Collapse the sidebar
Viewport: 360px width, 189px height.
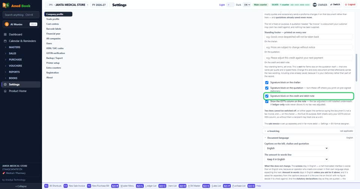point(21,186)
